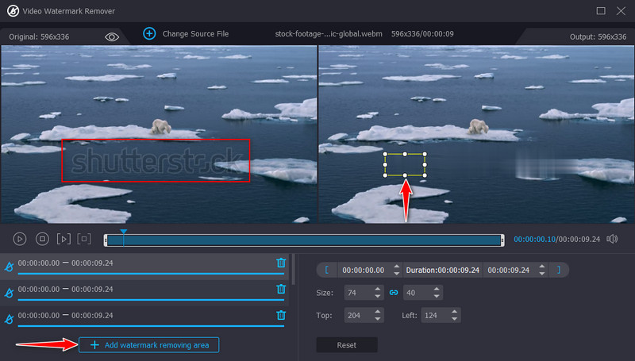Screen dimensions: 635x361
Task: Click the fourth playback control icon
Action: pyautogui.click(x=84, y=239)
